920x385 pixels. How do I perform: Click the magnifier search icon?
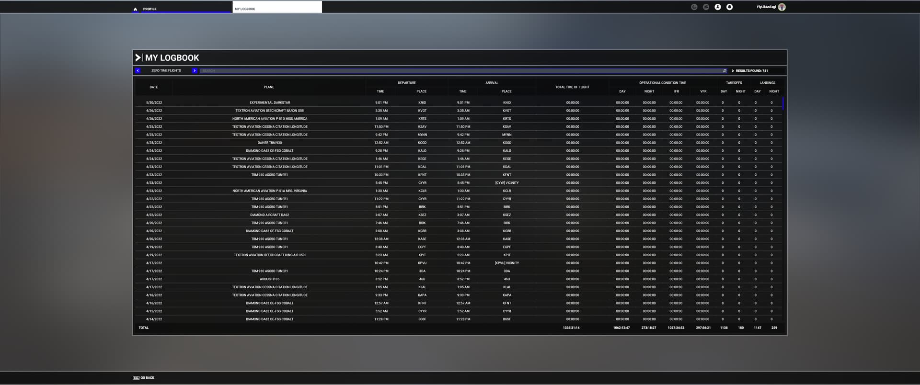point(724,71)
